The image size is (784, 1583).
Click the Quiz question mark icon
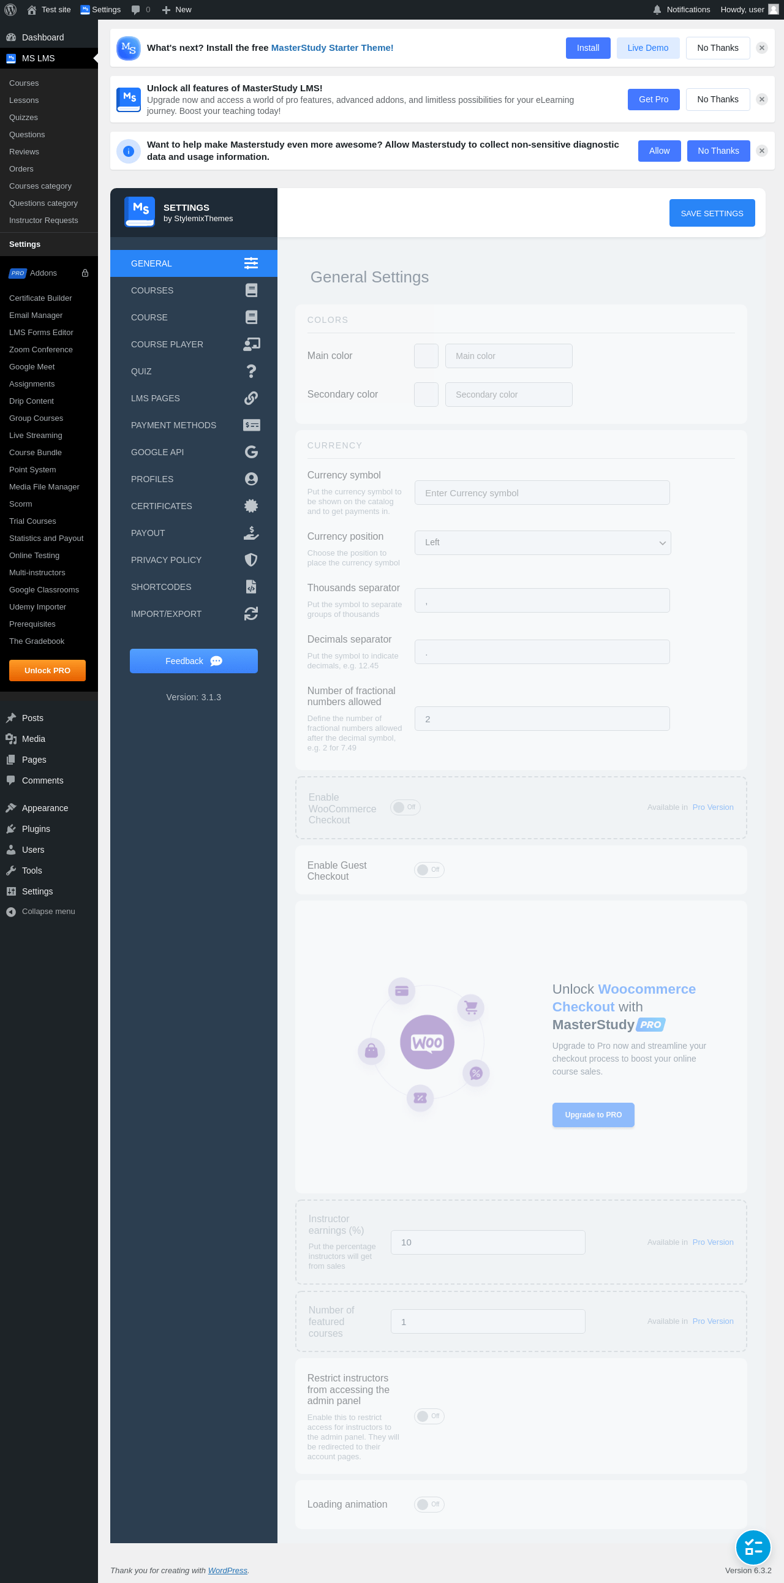tap(251, 372)
